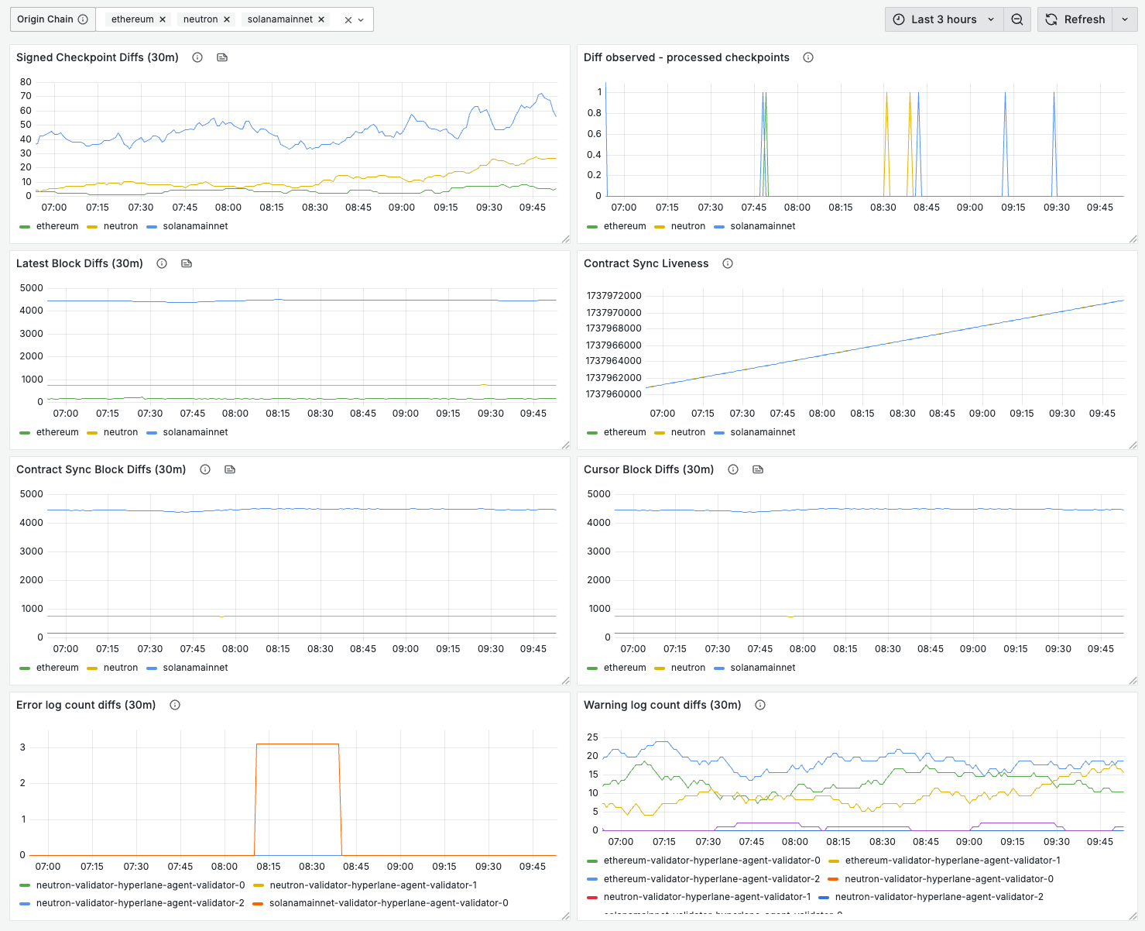
Task: Show info for Diff observed processed checkpoints
Action: [x=808, y=57]
